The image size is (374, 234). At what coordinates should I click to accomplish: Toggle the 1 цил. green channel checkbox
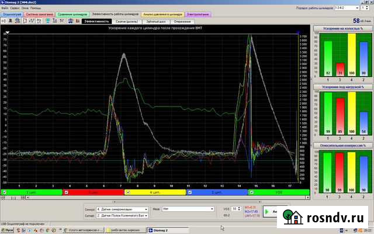(5, 192)
